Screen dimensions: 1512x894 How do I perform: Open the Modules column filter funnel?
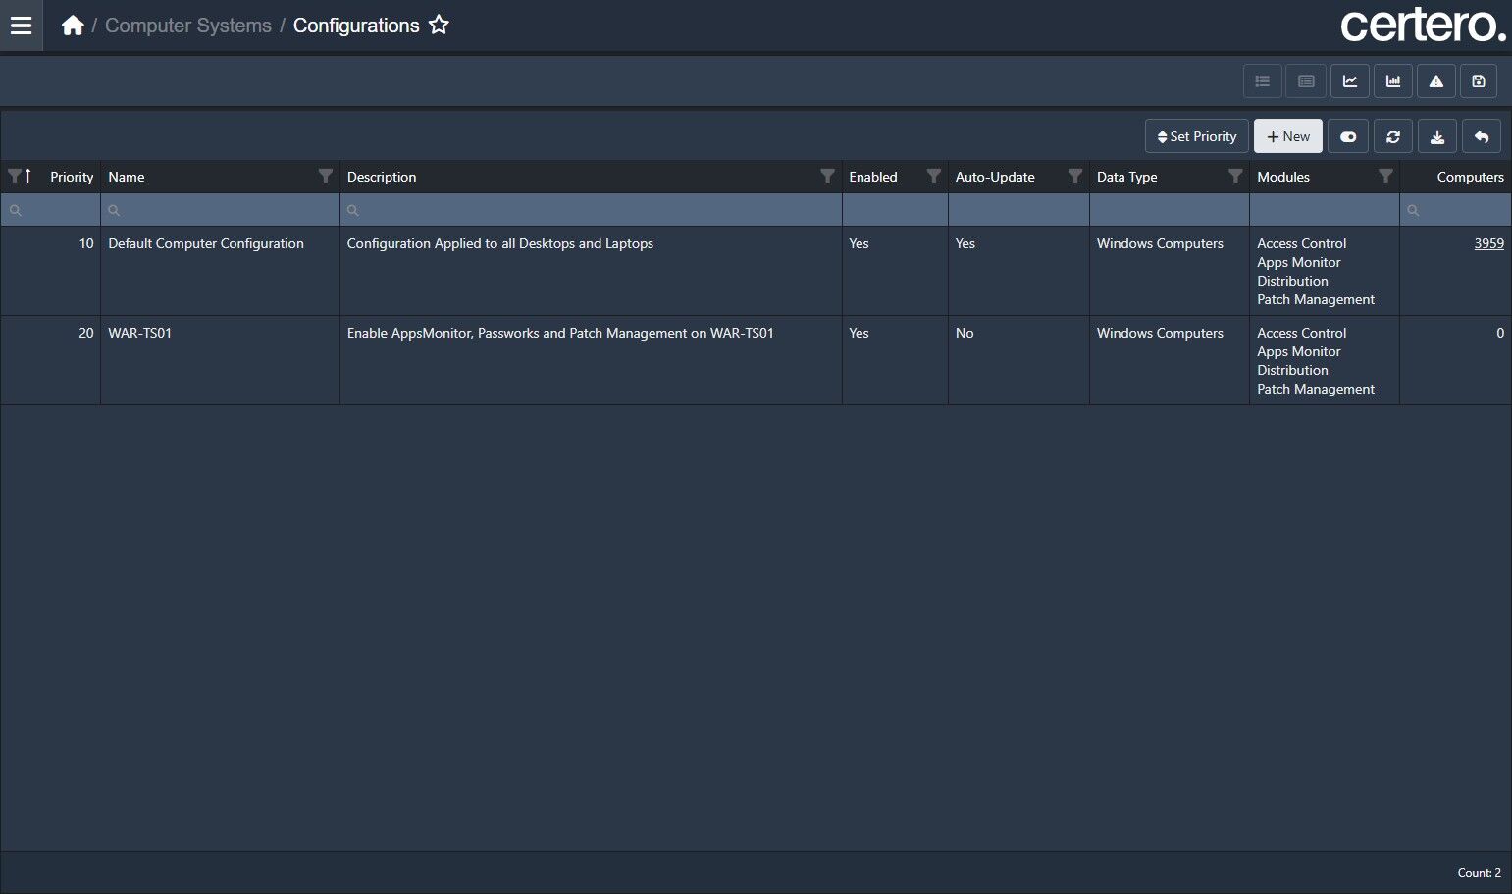pyautogui.click(x=1385, y=176)
